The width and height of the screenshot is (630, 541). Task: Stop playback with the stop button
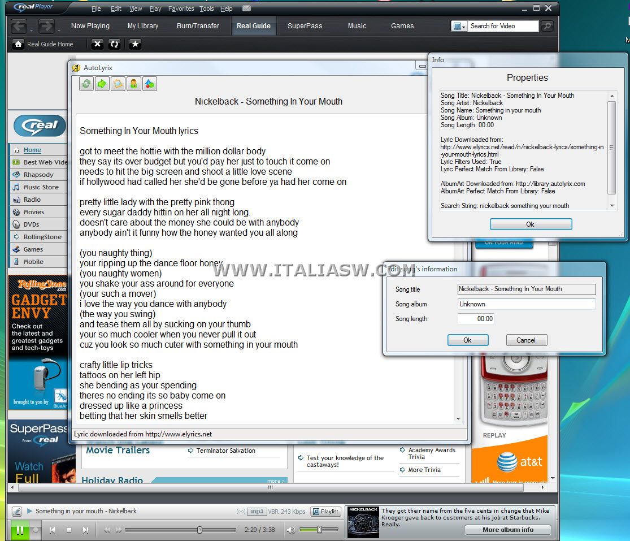tap(69, 531)
